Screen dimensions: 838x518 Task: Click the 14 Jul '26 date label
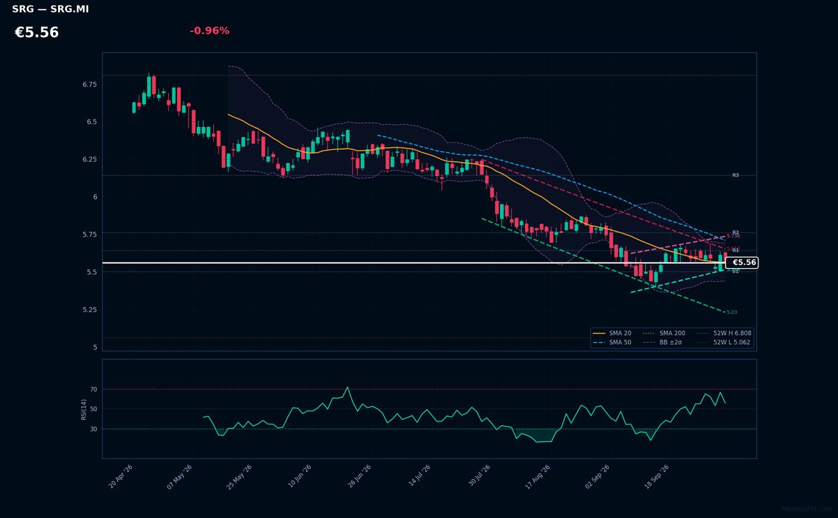[x=418, y=476]
